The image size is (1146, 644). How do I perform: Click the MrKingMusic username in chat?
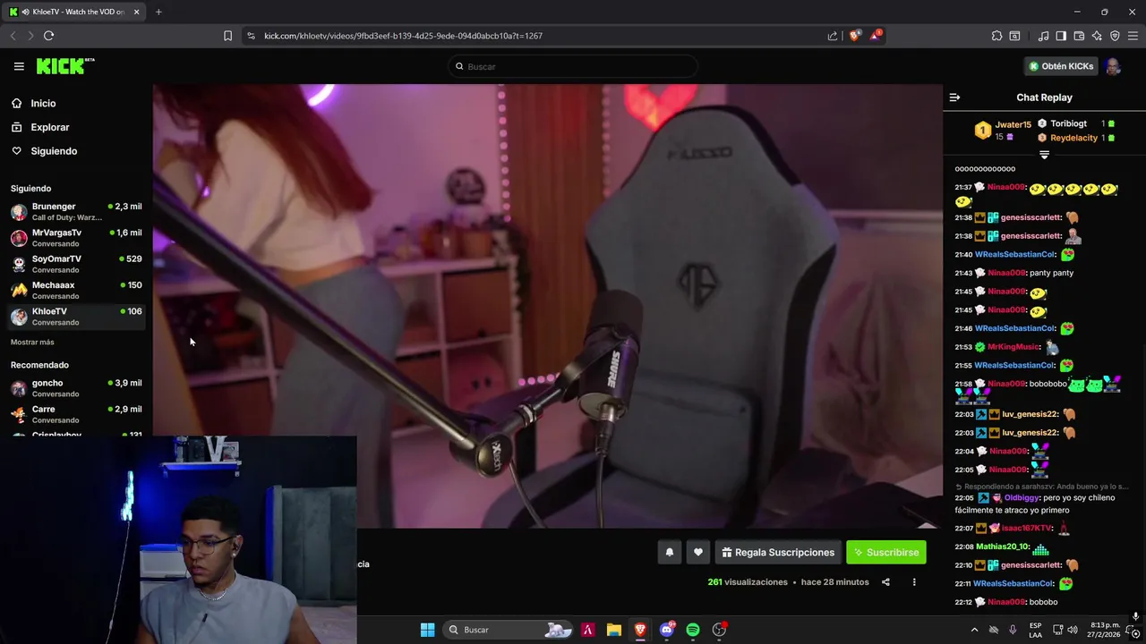pos(1013,347)
